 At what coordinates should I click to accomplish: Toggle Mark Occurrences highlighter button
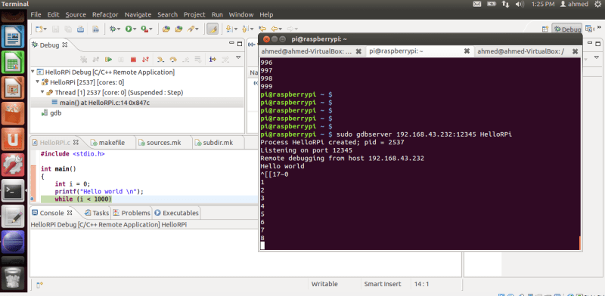click(x=213, y=29)
